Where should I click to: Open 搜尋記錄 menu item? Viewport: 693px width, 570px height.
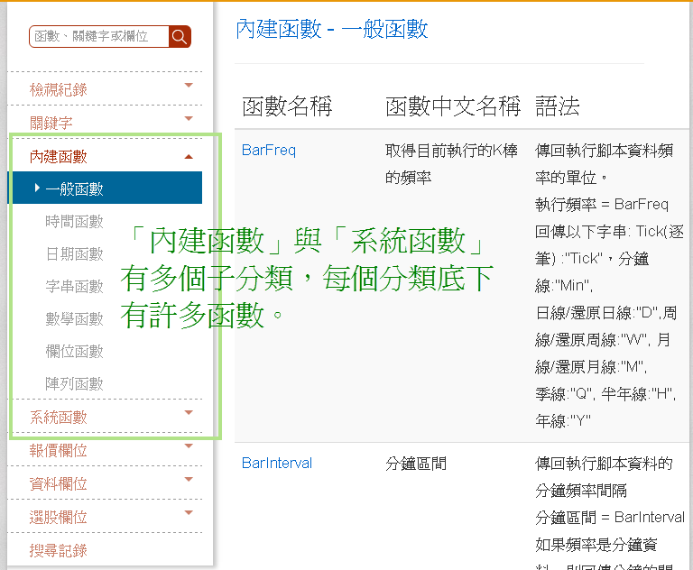[59, 550]
